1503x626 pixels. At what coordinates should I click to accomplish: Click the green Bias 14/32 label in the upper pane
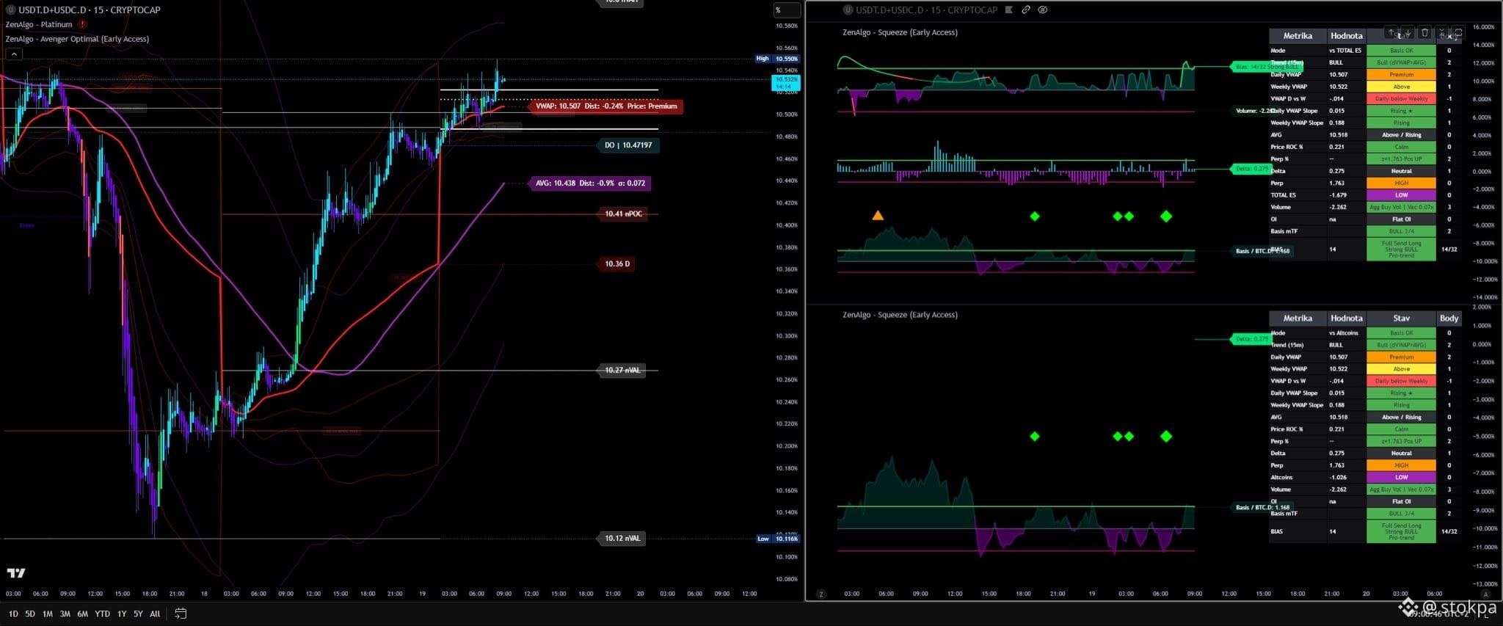click(1267, 67)
